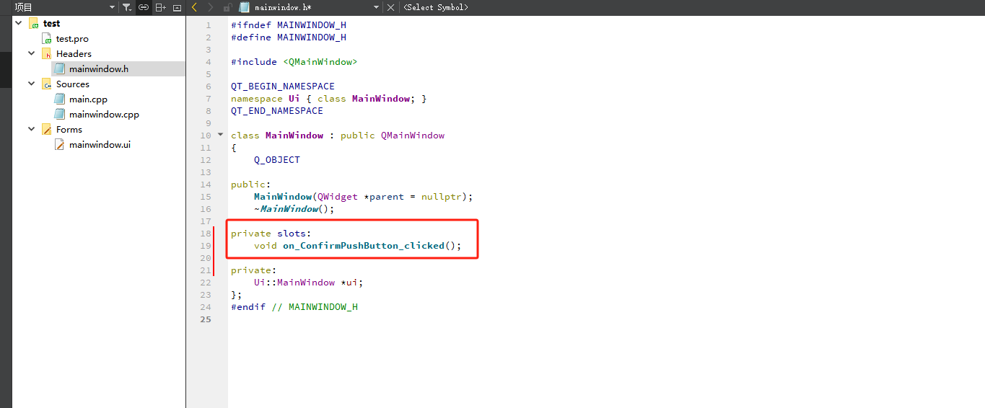Select the Sources folder
This screenshot has height=408, width=985.
[x=73, y=84]
